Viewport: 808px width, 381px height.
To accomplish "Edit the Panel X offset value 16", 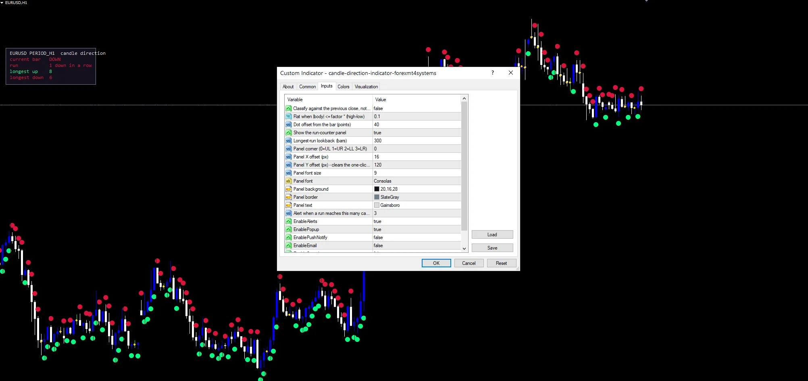I will coord(416,157).
